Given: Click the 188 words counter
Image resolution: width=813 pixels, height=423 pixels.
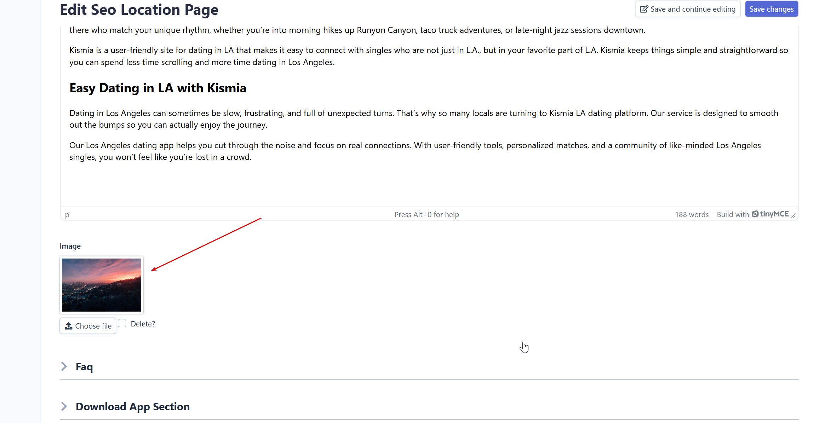Looking at the screenshot, I should pyautogui.click(x=691, y=215).
